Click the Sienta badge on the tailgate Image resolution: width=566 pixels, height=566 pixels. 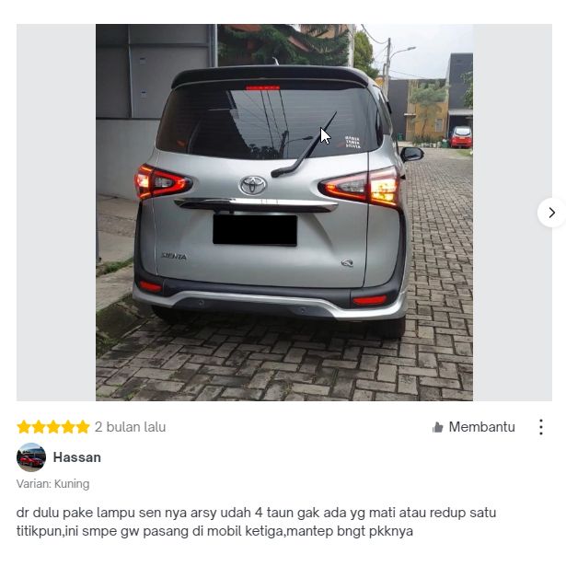[x=174, y=256]
